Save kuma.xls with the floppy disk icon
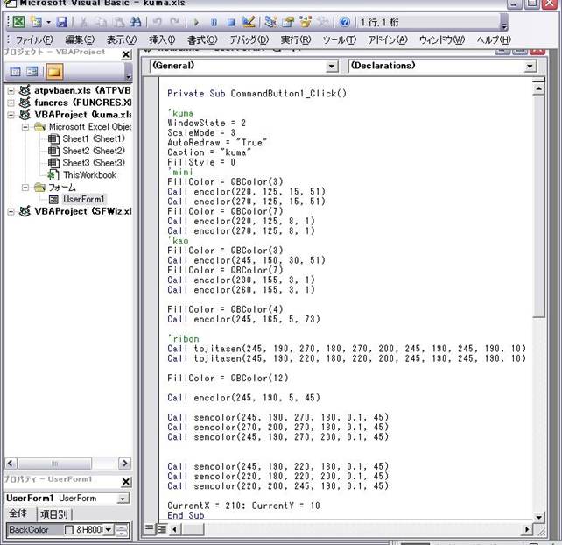This screenshot has height=545, width=562. point(62,22)
